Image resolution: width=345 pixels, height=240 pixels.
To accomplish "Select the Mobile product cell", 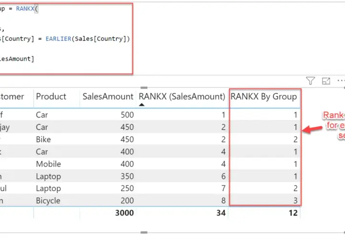I will (48, 164).
